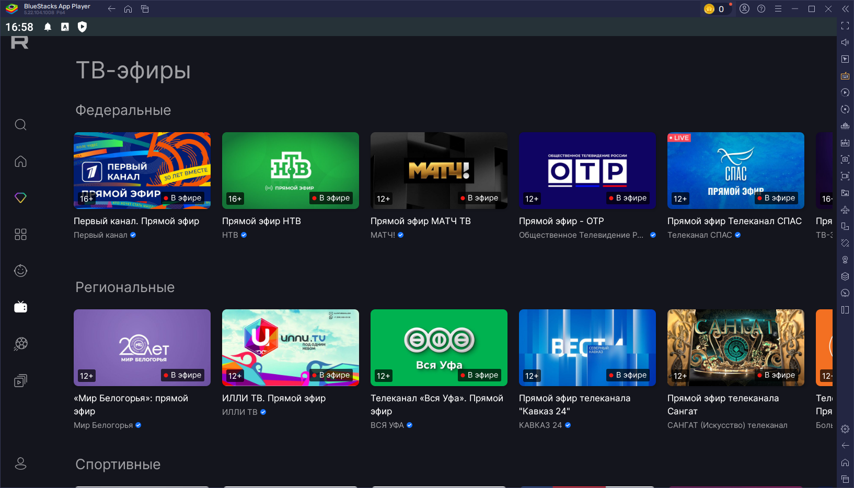Open the Кавказ 24 Вести thumbnail

coord(587,347)
